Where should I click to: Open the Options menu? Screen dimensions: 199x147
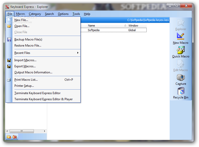point(63,14)
